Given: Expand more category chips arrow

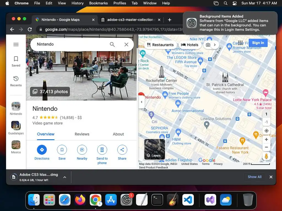Looking at the screenshot, I should [215, 45].
